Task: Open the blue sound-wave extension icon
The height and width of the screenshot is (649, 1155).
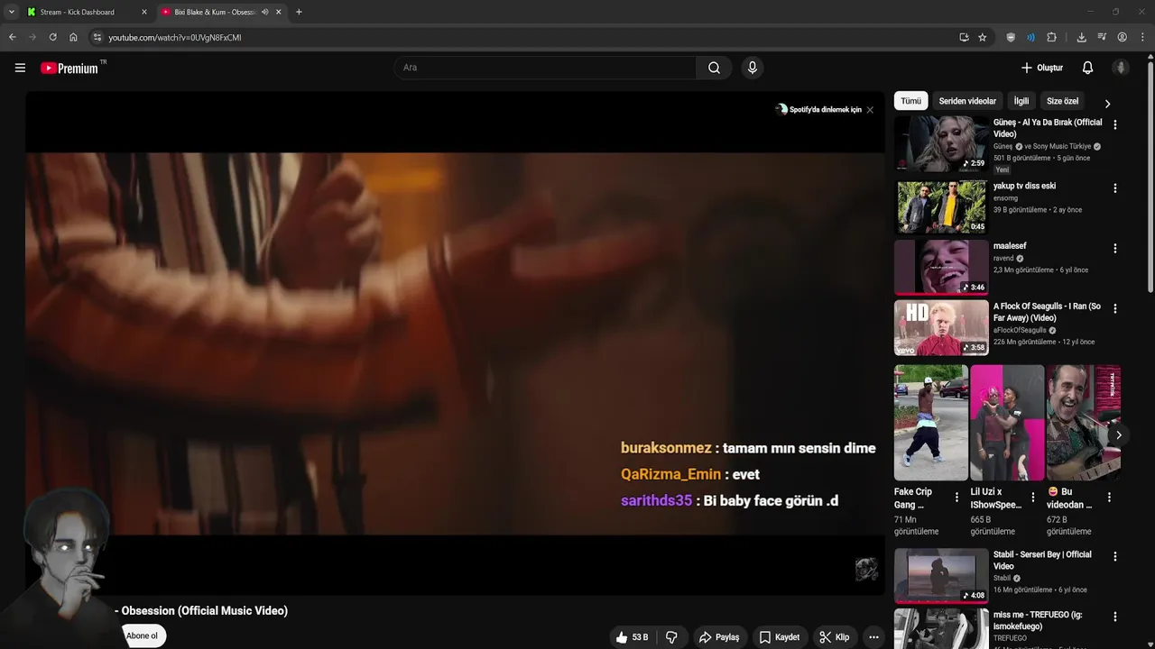Action: coord(1030,37)
